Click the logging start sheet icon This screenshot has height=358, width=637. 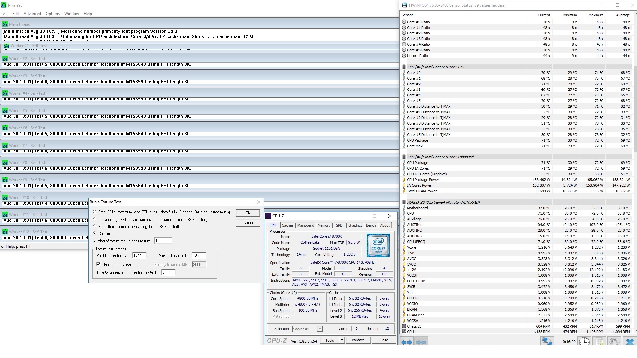coord(599,341)
